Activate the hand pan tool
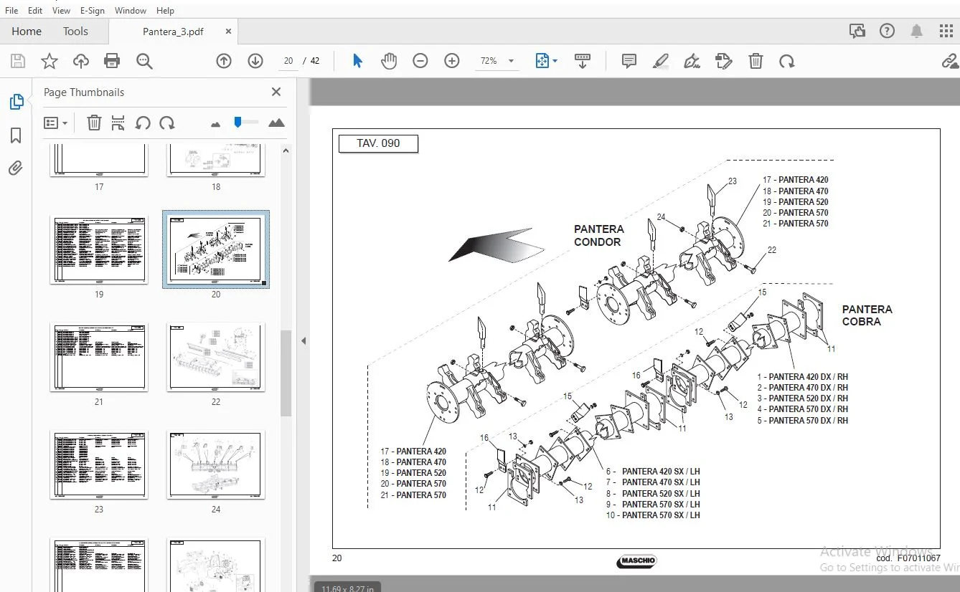Screen dimensions: 960x592 click(389, 61)
